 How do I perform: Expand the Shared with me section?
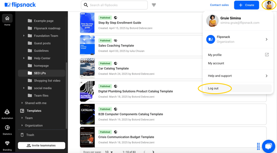[x=22, y=103]
